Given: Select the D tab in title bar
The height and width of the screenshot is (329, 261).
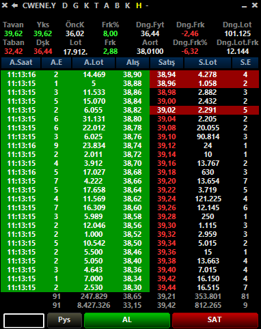Looking at the screenshot, I should coord(65,5).
